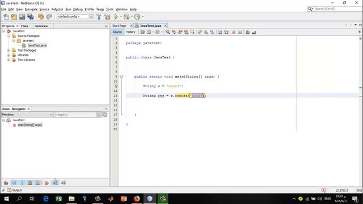Click the Redo arrow icon
Screen dimensions: 363x204
(x=49, y=16)
